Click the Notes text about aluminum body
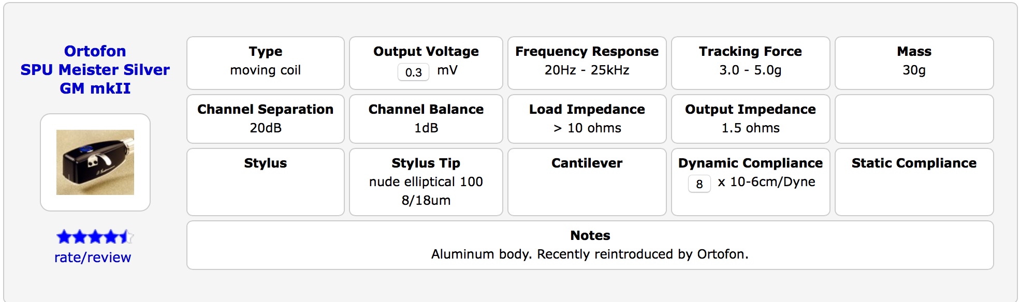Viewport: 1020px width, 302px height. 590,254
